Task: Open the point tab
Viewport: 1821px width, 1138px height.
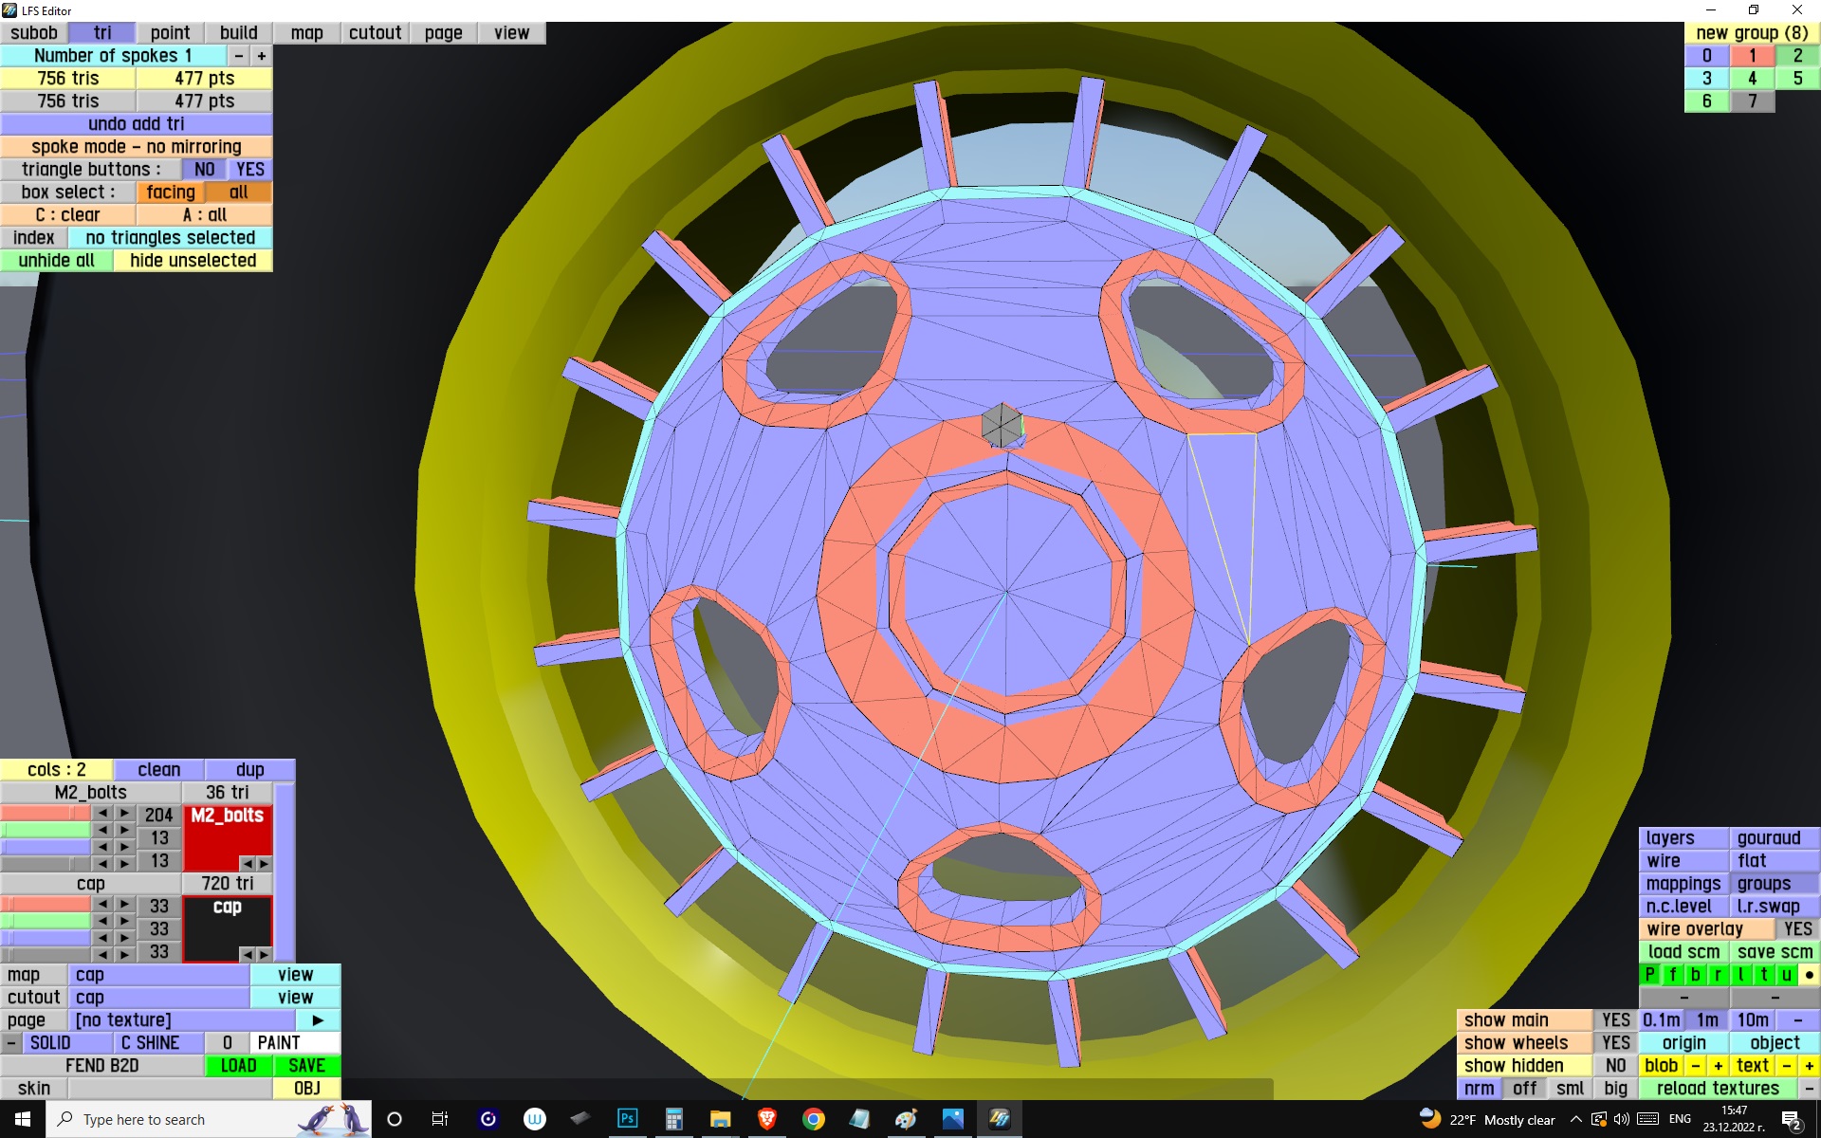Action: (170, 33)
